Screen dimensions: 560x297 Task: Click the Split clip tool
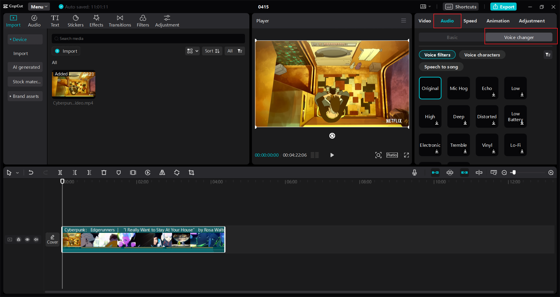tap(60, 173)
